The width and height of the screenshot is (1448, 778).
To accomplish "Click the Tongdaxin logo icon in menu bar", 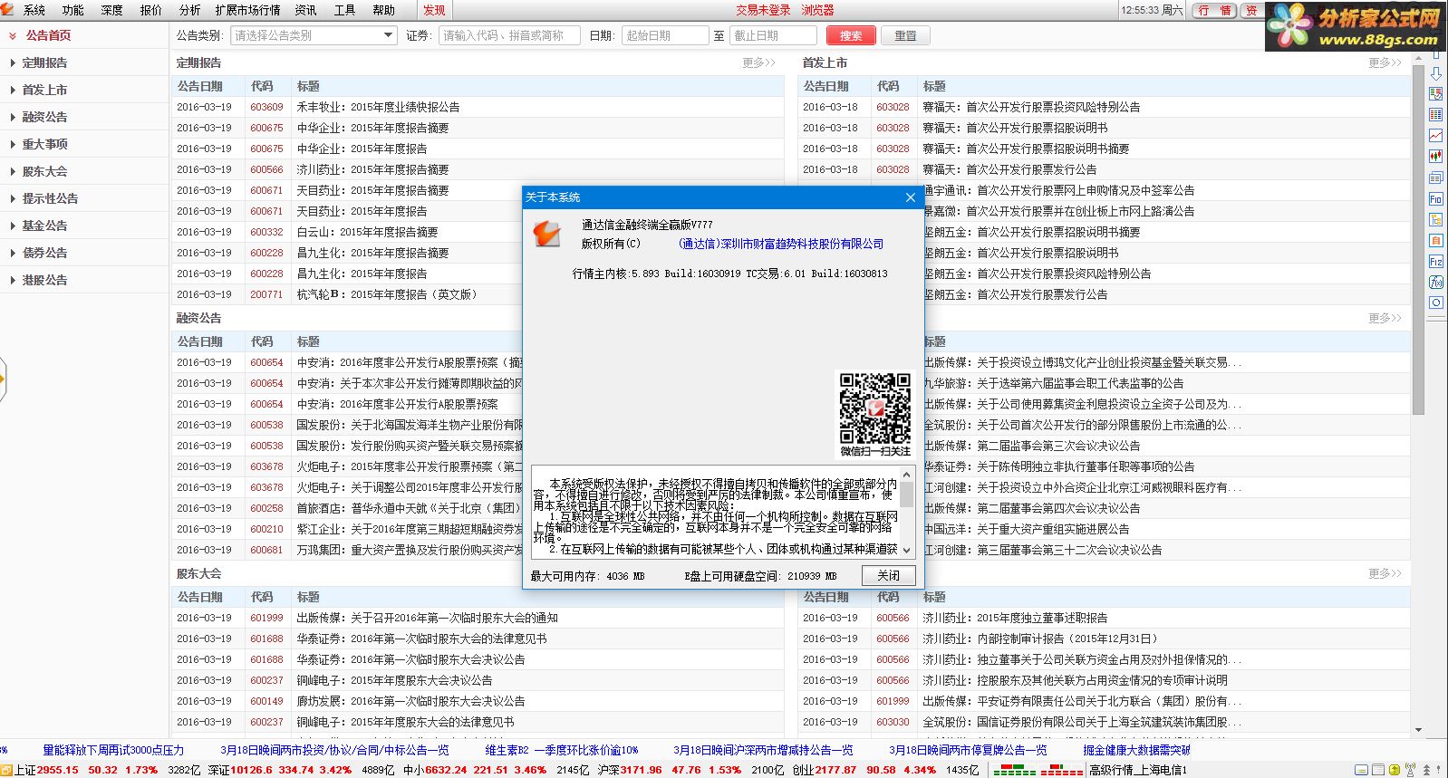I will (7, 9).
